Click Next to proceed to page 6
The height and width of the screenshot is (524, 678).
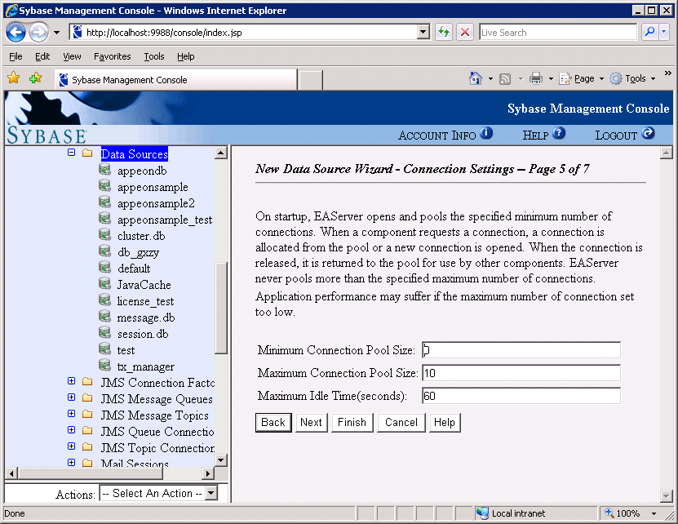pos(311,422)
